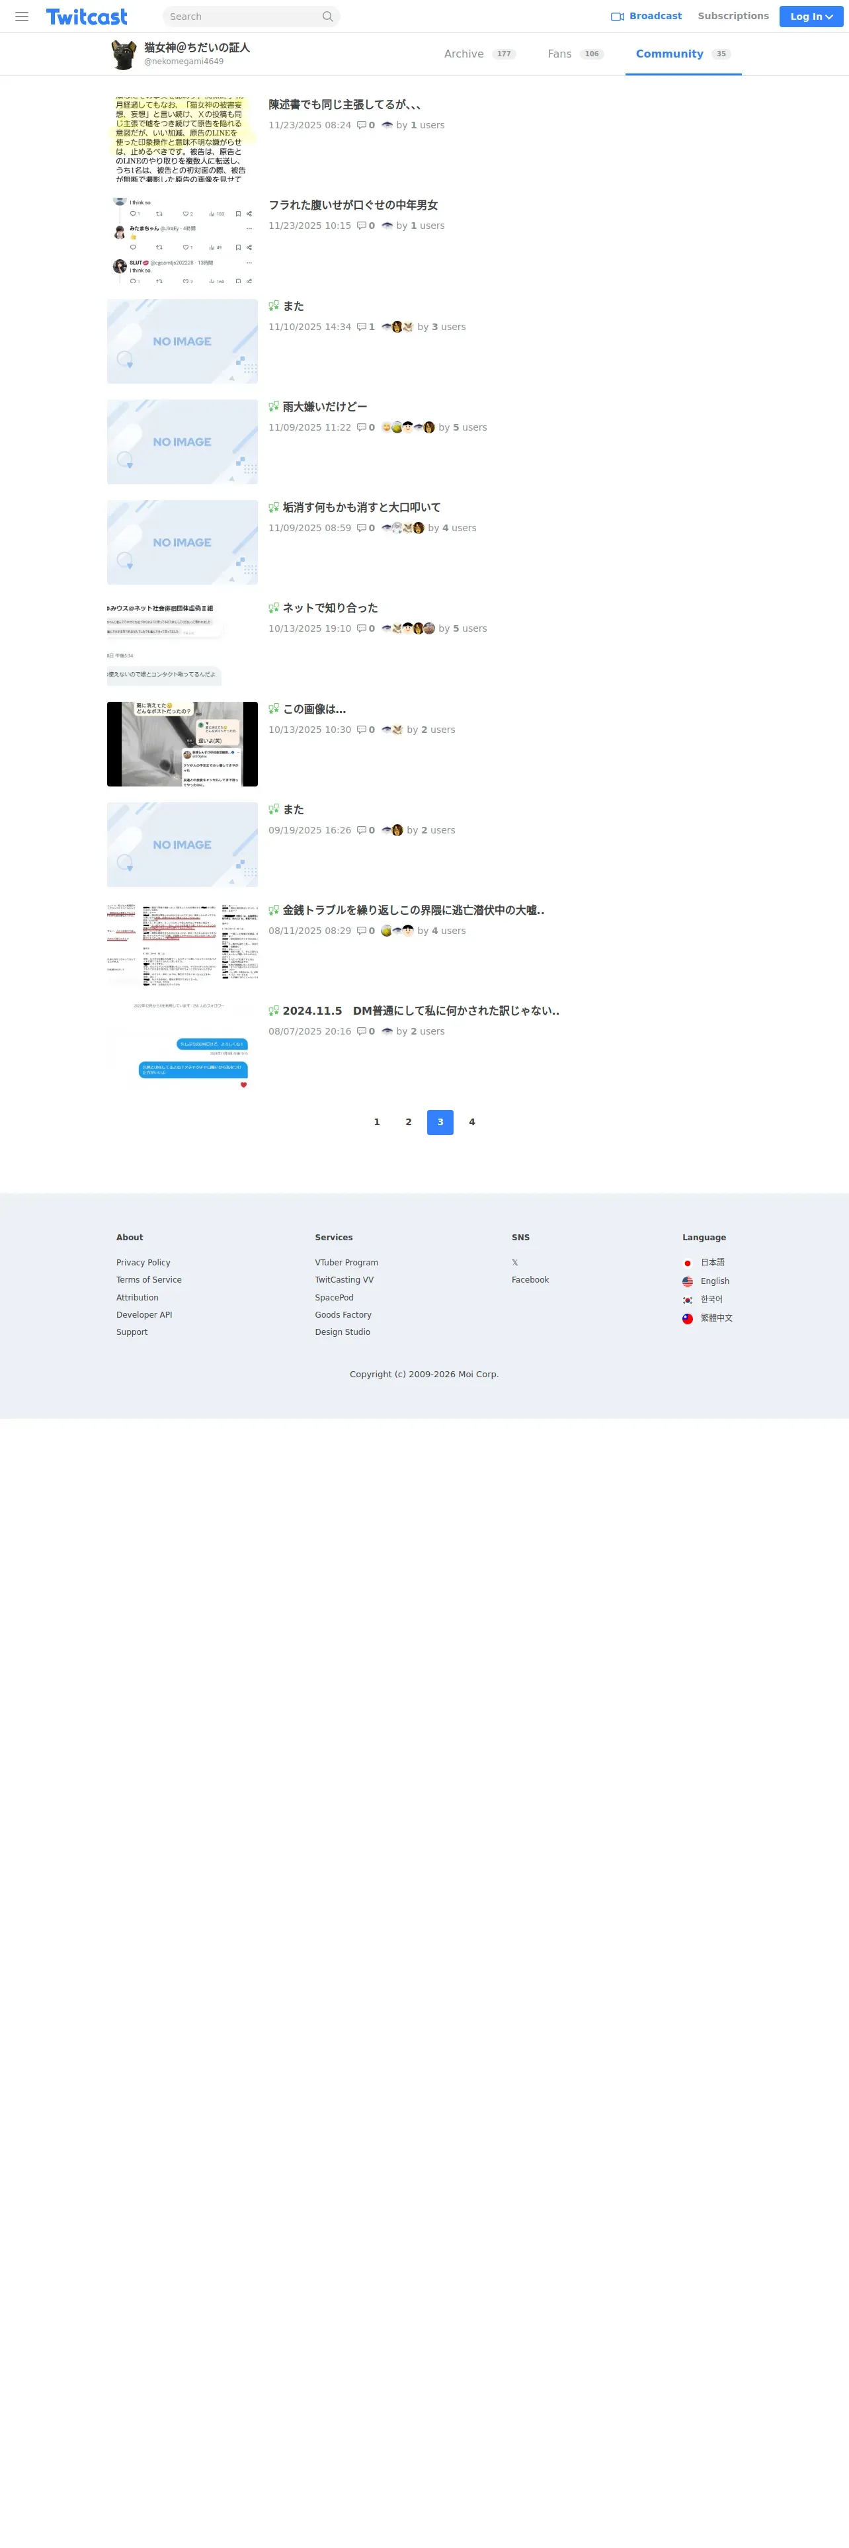849x2548 pixels.
Task: Open the hamburger menu icon
Action: pos(22,17)
